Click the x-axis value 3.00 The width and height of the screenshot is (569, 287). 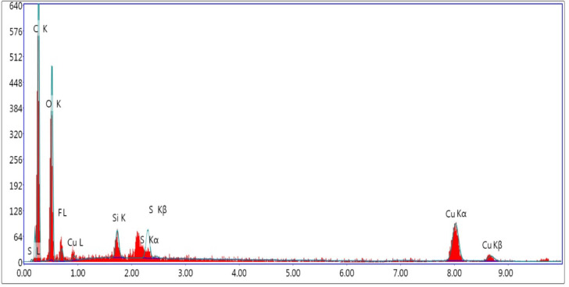[185, 273]
